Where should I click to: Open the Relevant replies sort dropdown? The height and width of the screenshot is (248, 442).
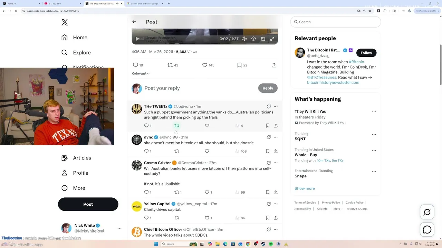141,73
